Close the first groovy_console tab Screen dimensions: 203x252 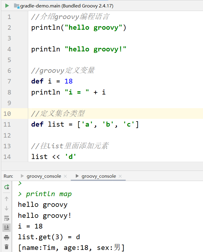(x=65, y=176)
